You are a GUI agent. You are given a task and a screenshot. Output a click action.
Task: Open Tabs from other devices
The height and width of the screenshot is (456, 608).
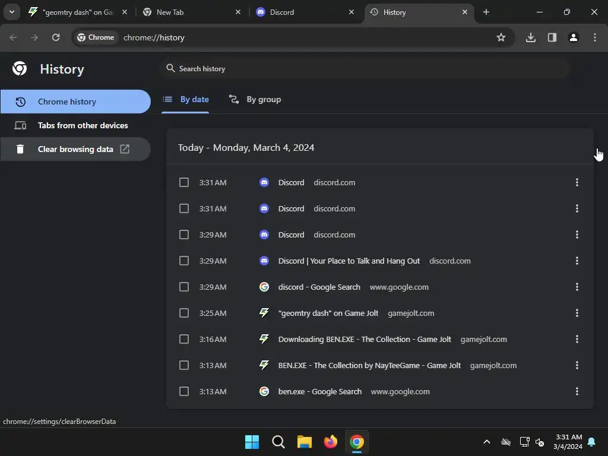(75, 125)
